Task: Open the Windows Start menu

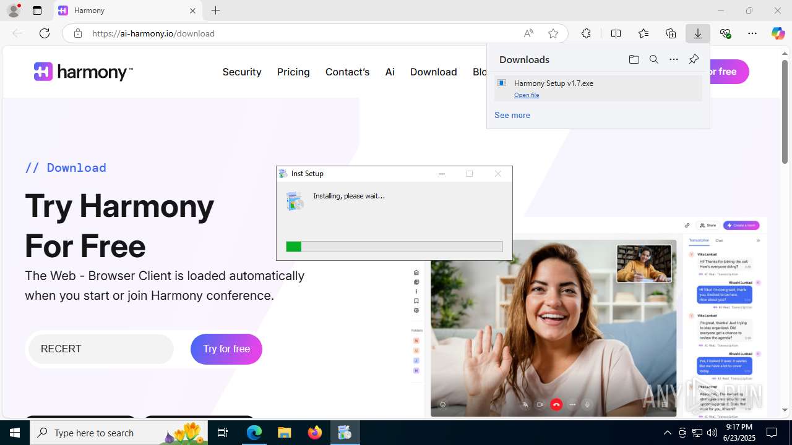Action: [x=15, y=433]
